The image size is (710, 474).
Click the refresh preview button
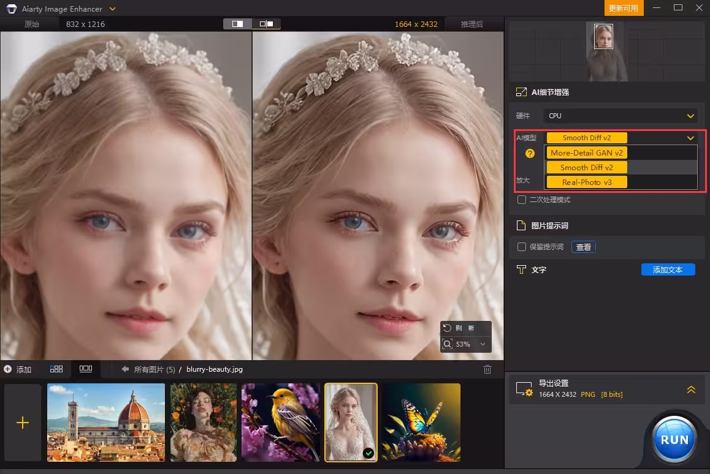465,328
